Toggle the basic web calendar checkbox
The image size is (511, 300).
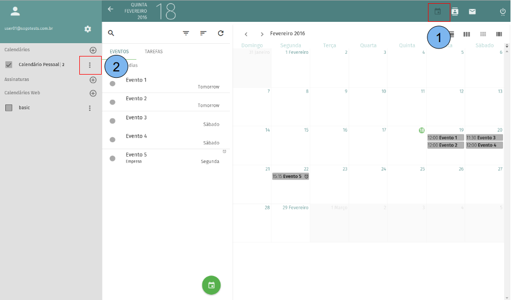pos(9,108)
